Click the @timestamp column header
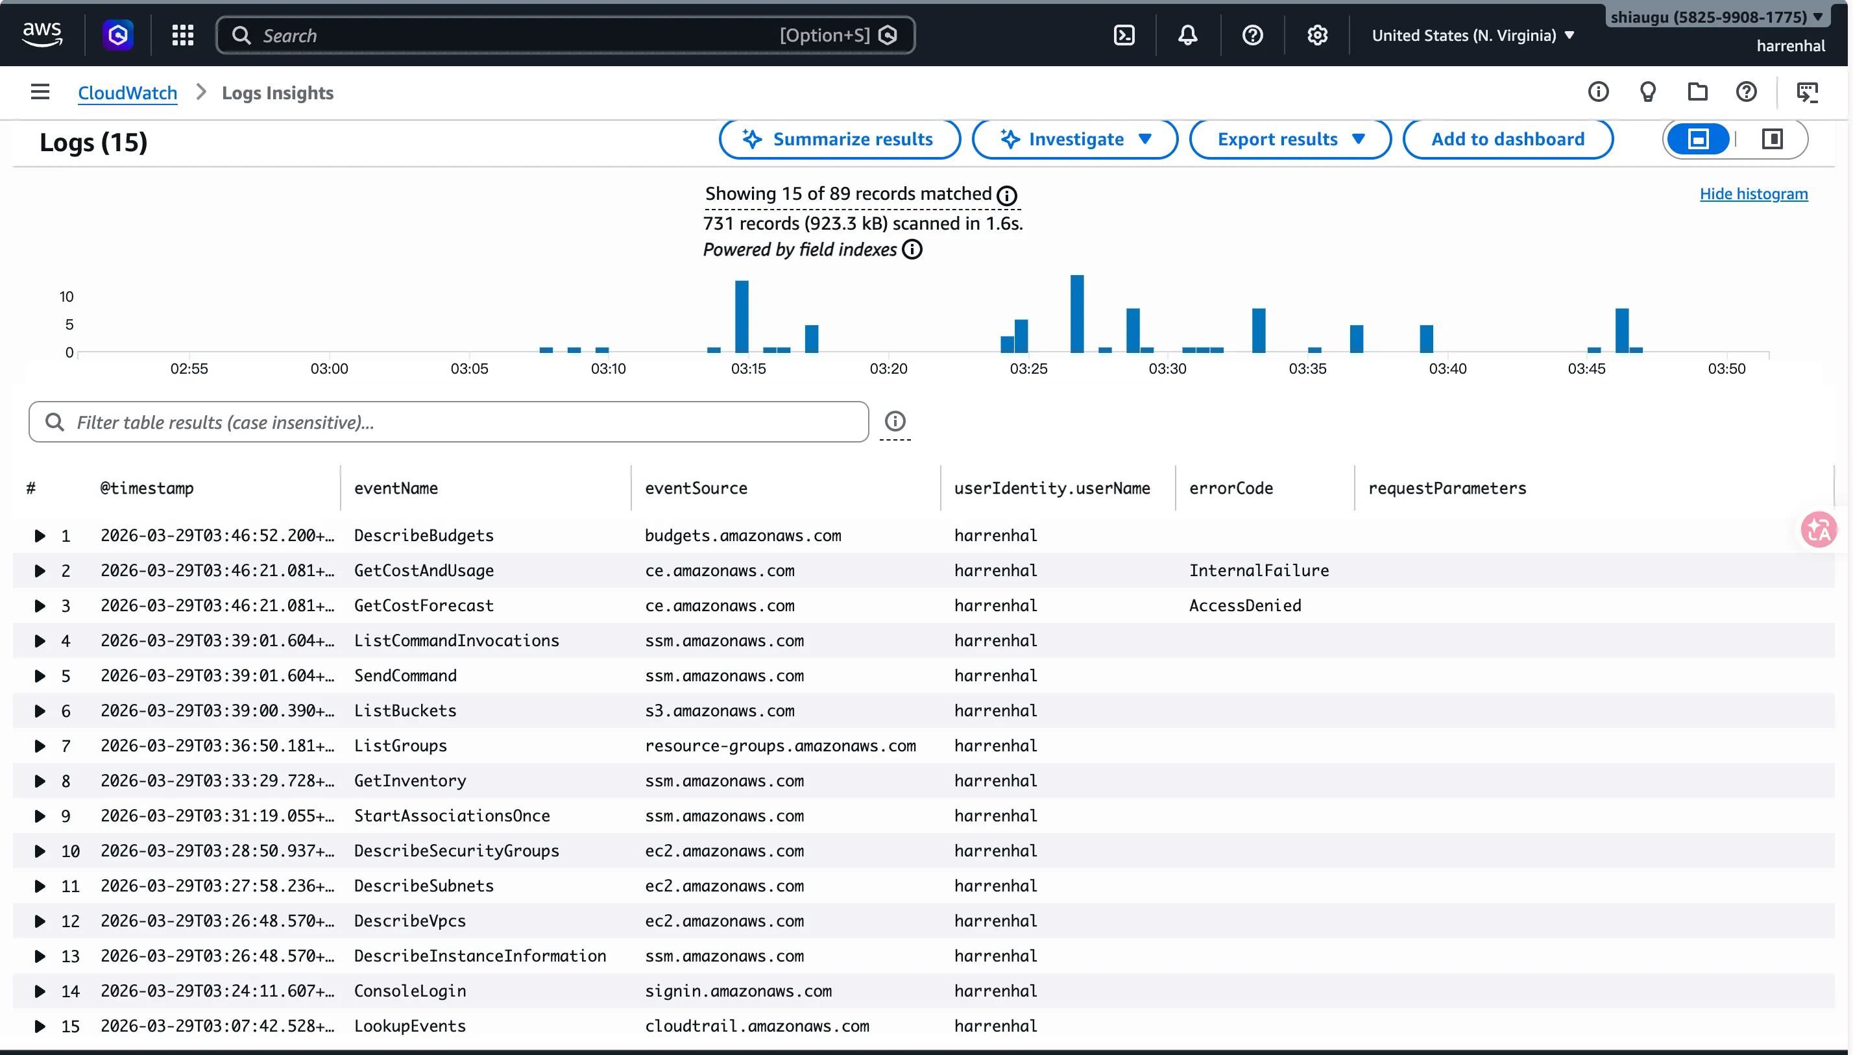This screenshot has height=1055, width=1853. click(x=147, y=489)
